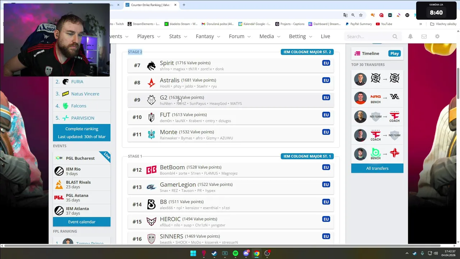This screenshot has width=460, height=259.
Task: Click the All transfers button
Action: [377, 168]
